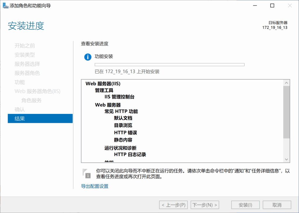Viewport: 299px width, 213px height.
Task: Open the Web 服务器角色(IIS) step
Action: (37, 91)
